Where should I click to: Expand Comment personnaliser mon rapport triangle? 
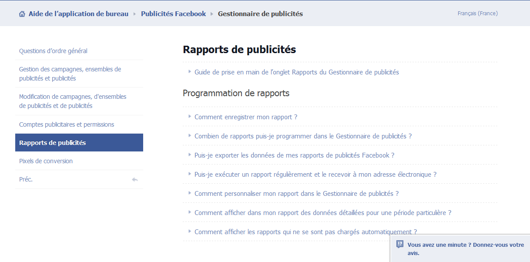[190, 193]
